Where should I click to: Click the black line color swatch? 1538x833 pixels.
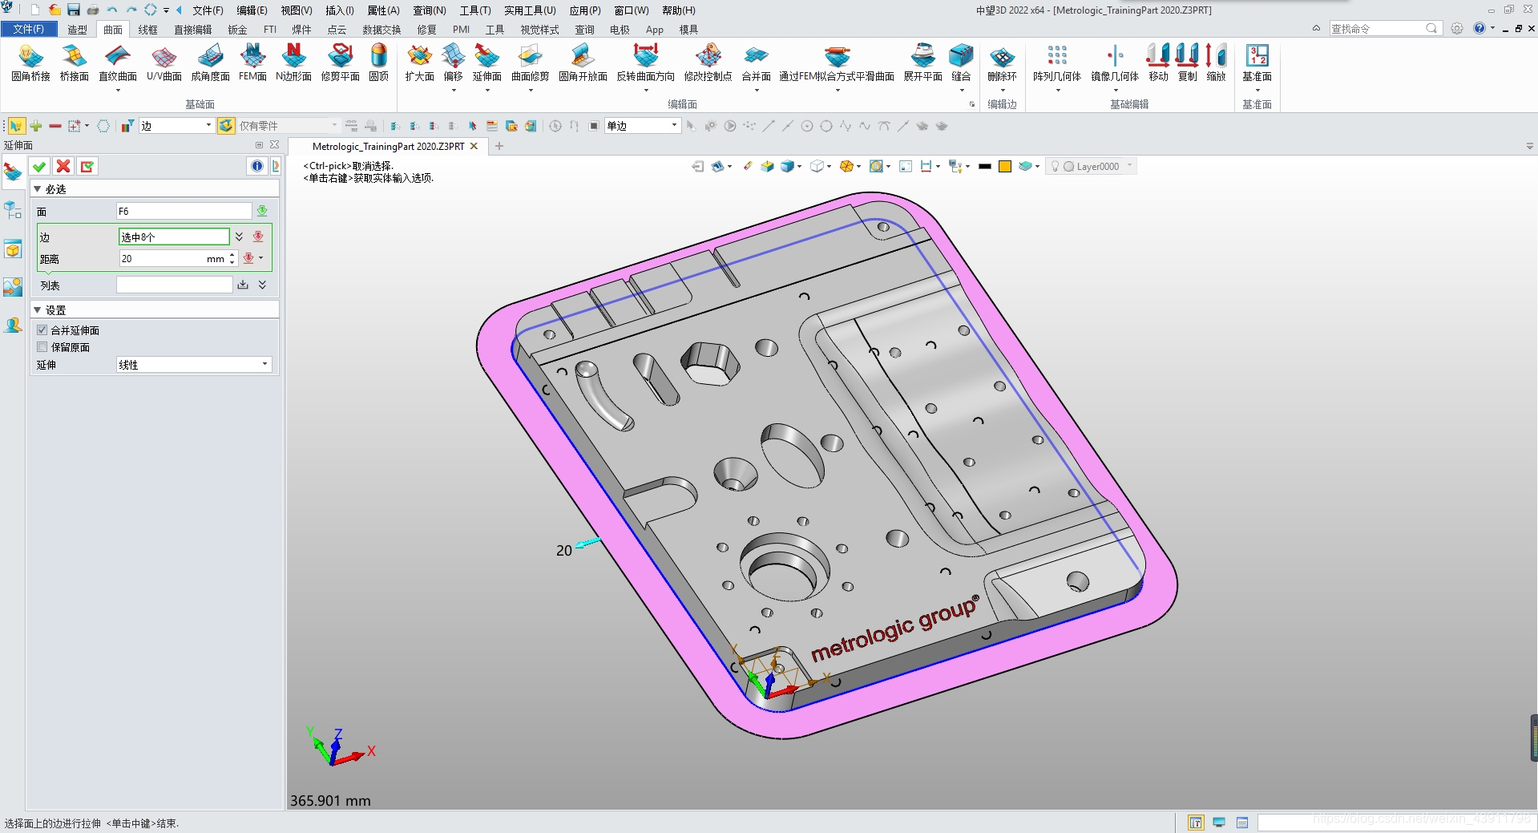coord(985,167)
